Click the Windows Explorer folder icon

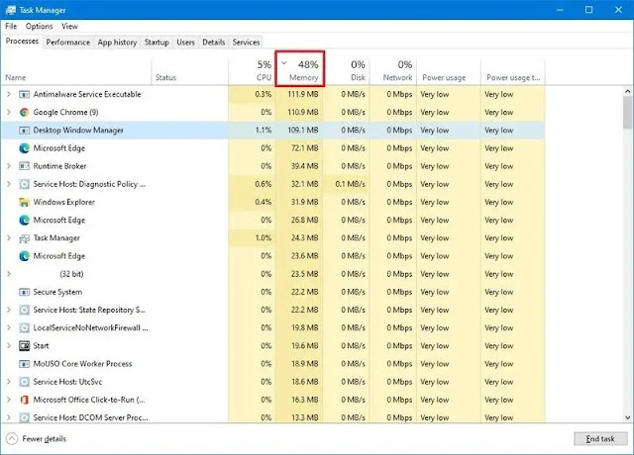[x=24, y=202]
